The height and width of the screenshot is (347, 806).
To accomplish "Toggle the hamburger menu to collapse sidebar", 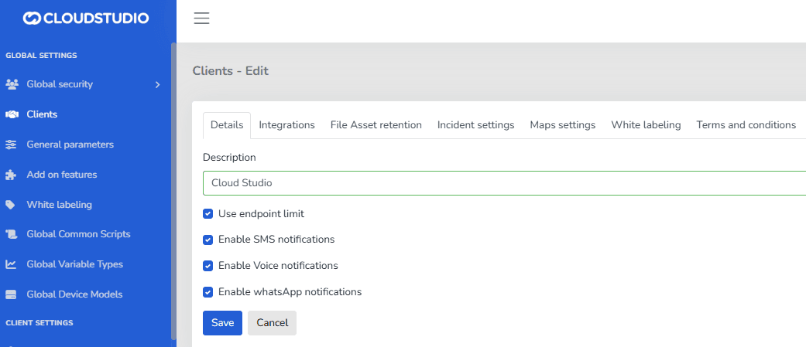I will click(x=202, y=19).
